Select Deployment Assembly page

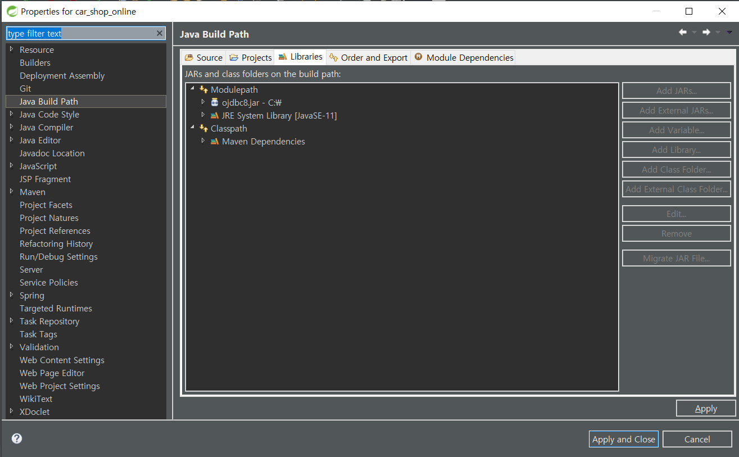point(62,75)
